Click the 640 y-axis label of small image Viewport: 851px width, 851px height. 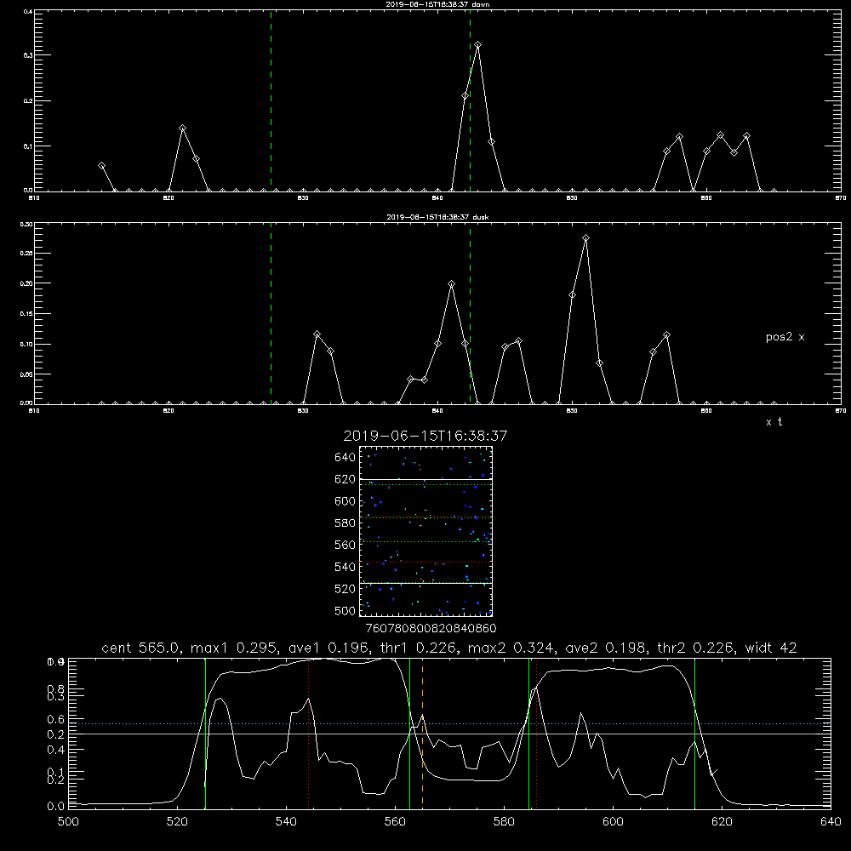(x=346, y=458)
